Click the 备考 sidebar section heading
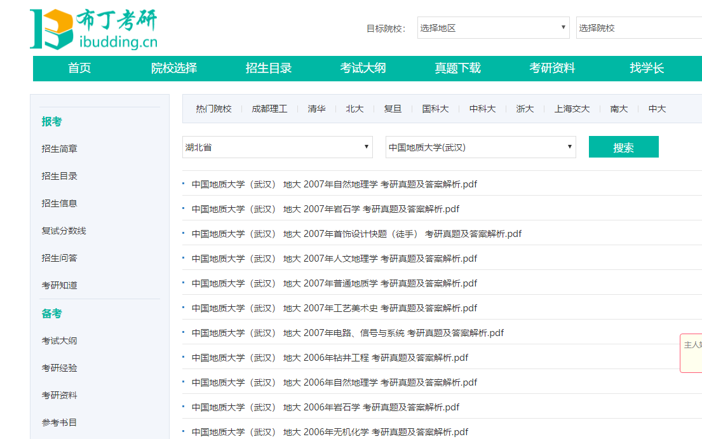 [52, 314]
